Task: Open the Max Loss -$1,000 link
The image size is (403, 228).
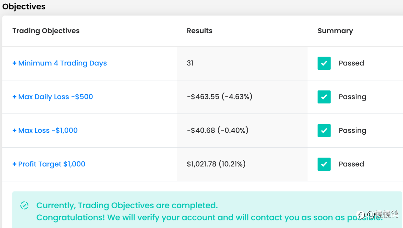Action: [48, 131]
